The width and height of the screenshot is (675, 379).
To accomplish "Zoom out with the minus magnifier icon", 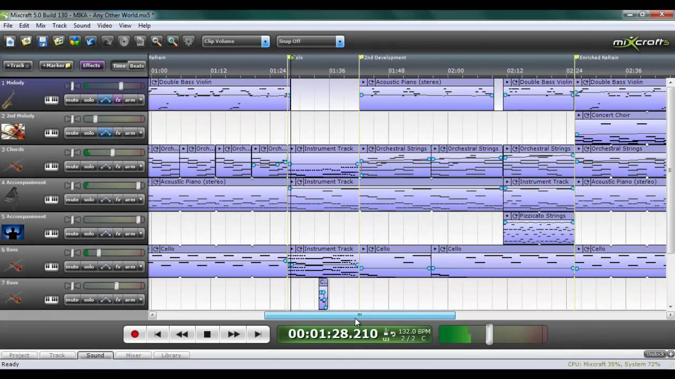I will [x=157, y=41].
